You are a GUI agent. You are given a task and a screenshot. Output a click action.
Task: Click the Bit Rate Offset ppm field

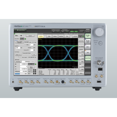(x=31, y=45)
